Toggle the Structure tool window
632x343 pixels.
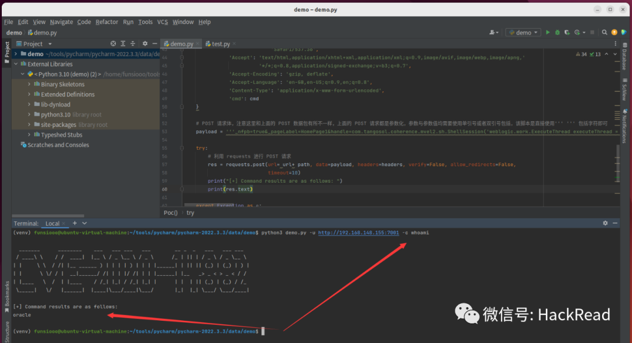click(7, 331)
